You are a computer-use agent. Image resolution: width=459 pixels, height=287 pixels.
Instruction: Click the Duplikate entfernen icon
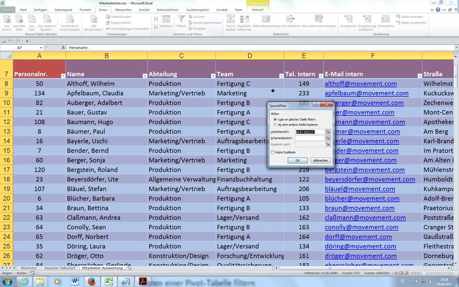244,24
